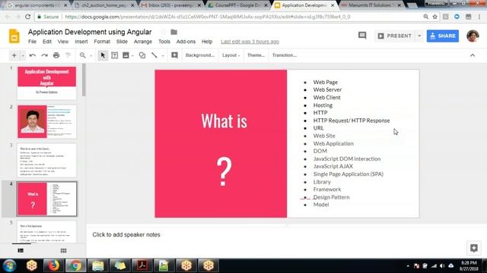The image size is (487, 273).
Task: Open the shape tool
Action: pos(142,55)
